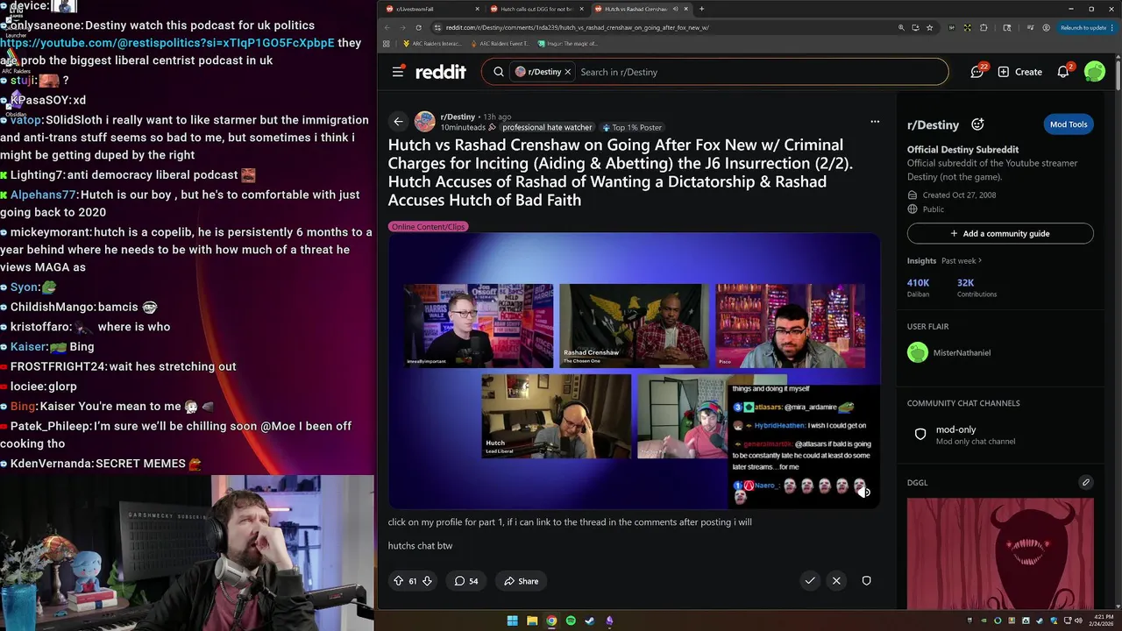Switch to 'Hutch calls out DGG' tab
Screen dimensions: 1122x631
(x=536, y=9)
